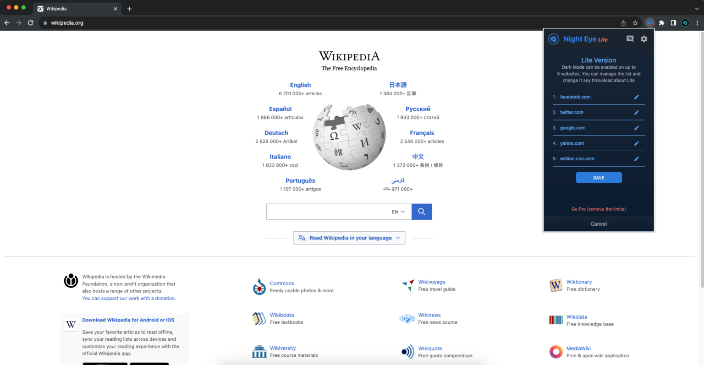
Task: Open the Chrome extensions puzzle icon
Action: click(x=661, y=23)
